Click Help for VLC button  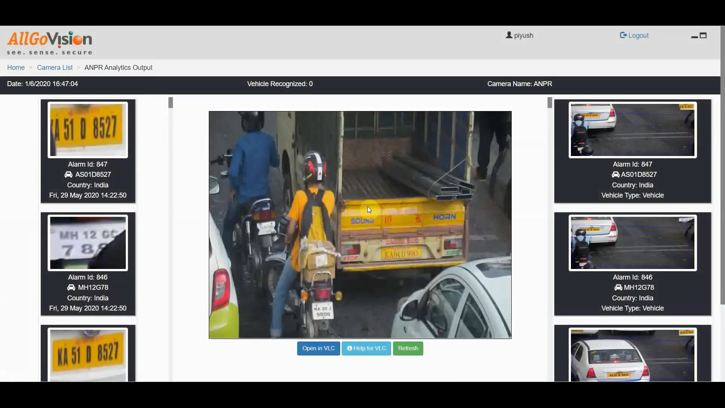pyautogui.click(x=366, y=348)
